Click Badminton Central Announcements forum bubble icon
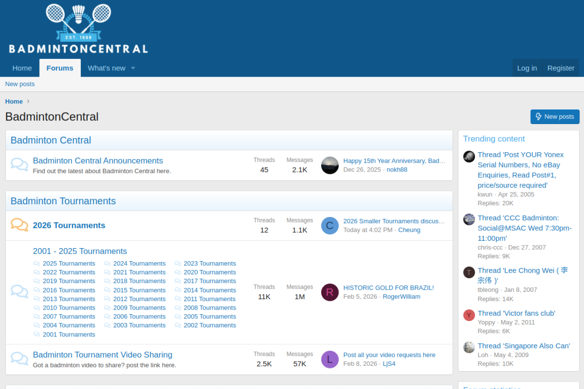 19,165
